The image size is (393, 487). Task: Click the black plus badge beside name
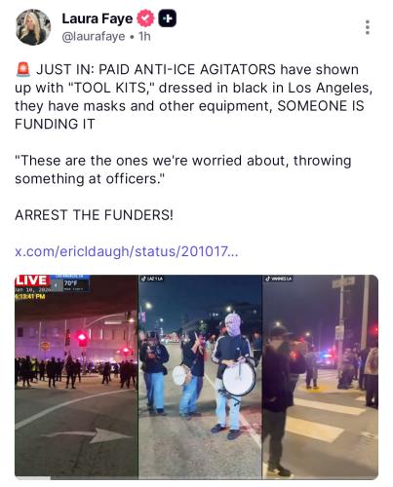168,19
